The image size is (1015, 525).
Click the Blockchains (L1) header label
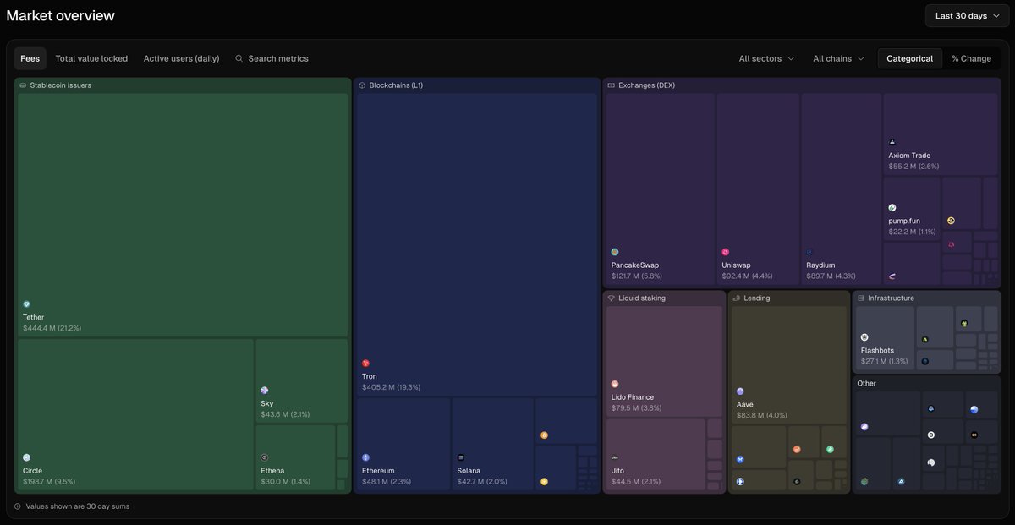398,85
